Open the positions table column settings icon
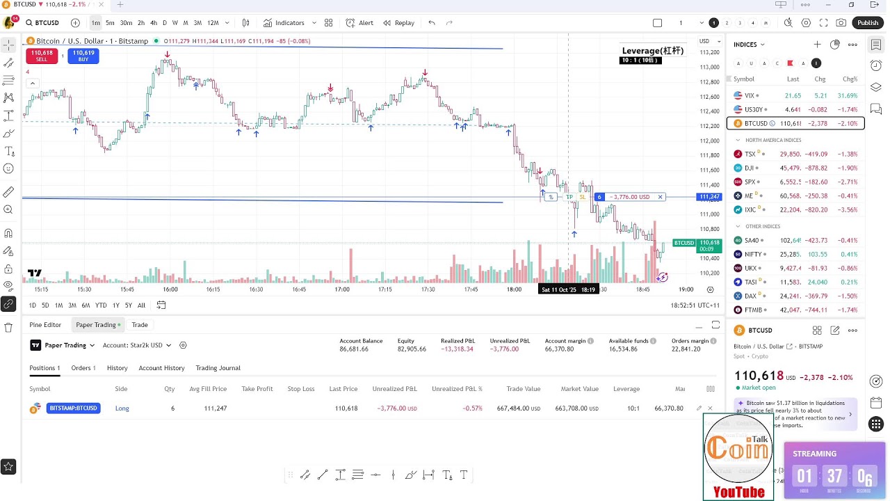This screenshot has width=890, height=501. 710,389
